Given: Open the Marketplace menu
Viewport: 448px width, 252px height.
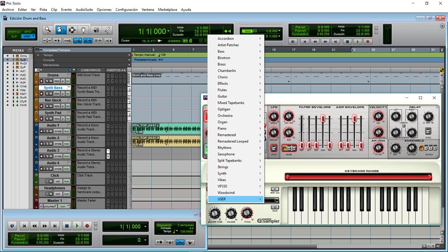Looking at the screenshot, I should [168, 9].
